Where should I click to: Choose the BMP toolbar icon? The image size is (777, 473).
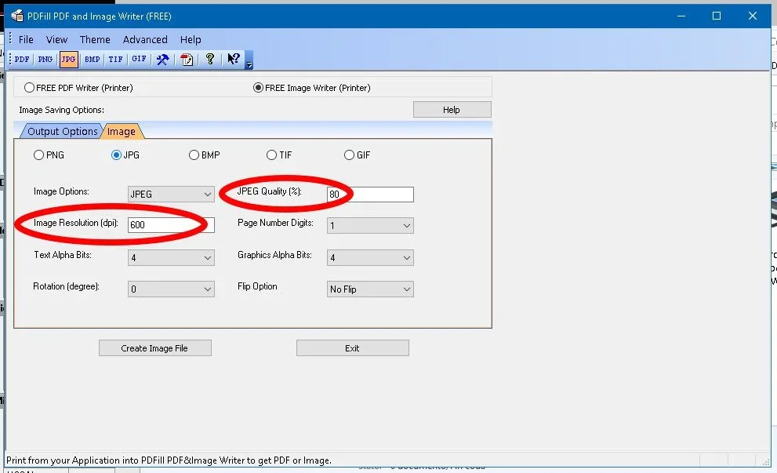click(93, 60)
